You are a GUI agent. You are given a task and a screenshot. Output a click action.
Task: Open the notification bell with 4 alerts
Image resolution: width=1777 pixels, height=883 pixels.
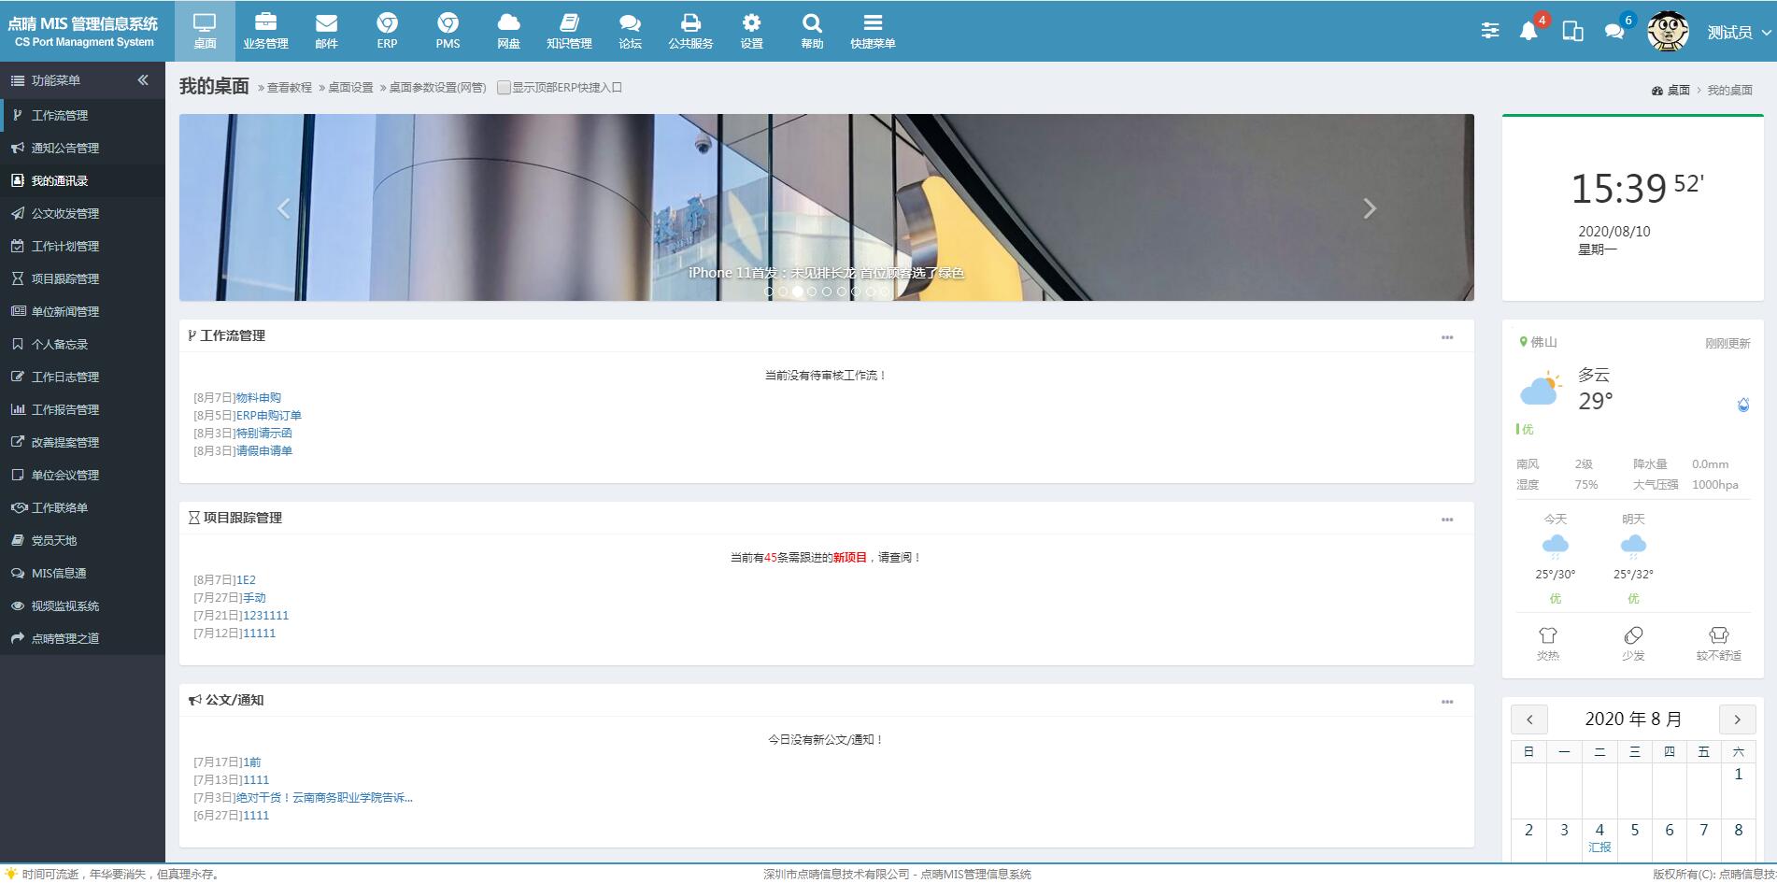pos(1529,31)
